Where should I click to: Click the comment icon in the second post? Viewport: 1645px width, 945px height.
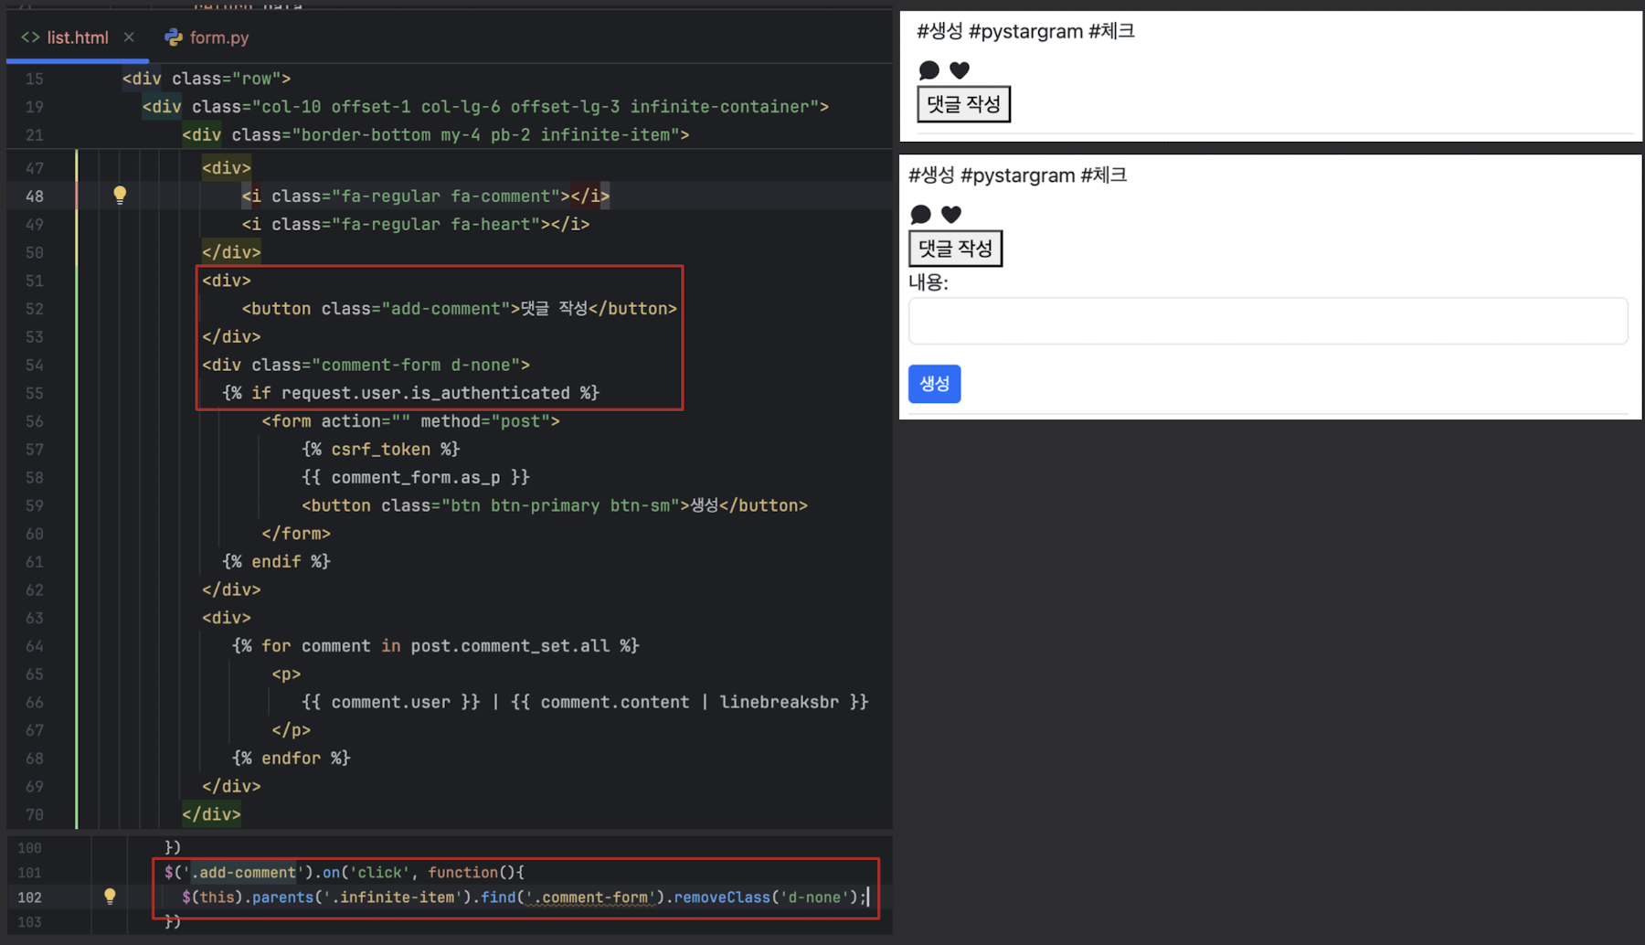[921, 214]
